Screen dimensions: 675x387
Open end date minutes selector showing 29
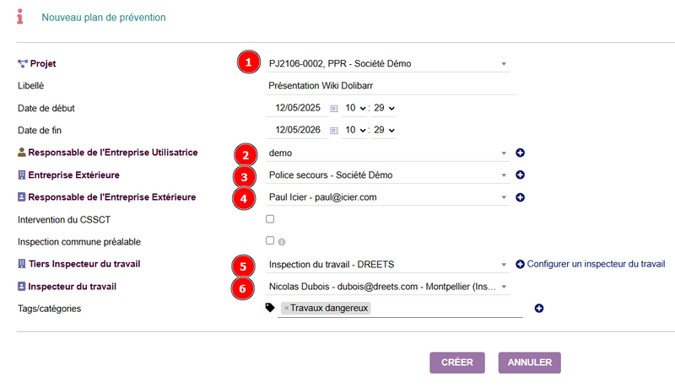(384, 130)
